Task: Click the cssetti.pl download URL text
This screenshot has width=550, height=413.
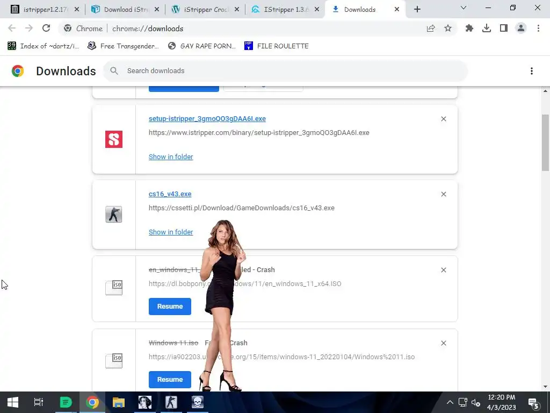Action: tap(241, 208)
